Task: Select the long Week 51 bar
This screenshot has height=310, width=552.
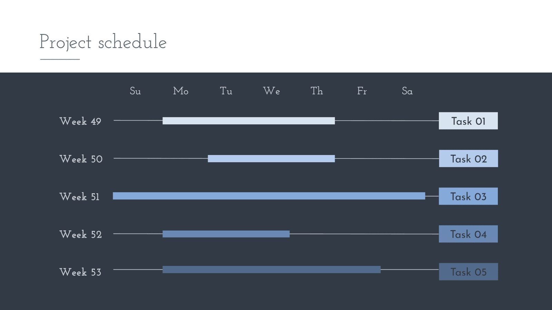Action: point(269,196)
